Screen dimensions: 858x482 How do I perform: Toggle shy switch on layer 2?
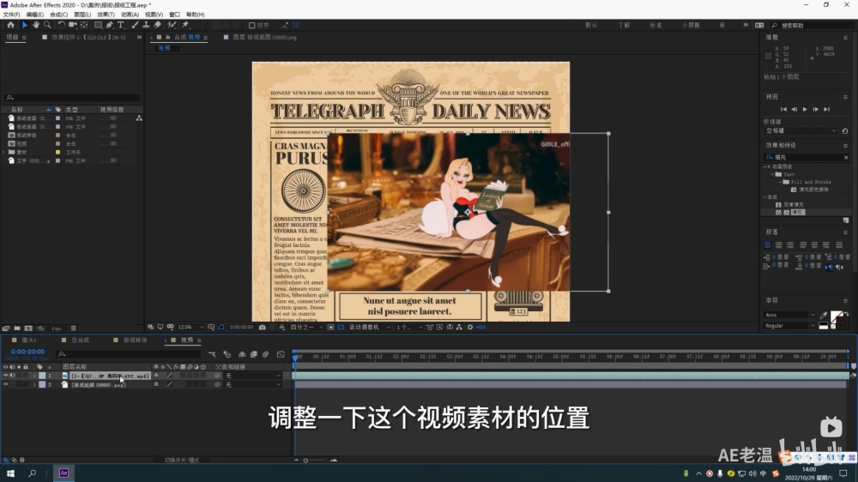pos(156,384)
